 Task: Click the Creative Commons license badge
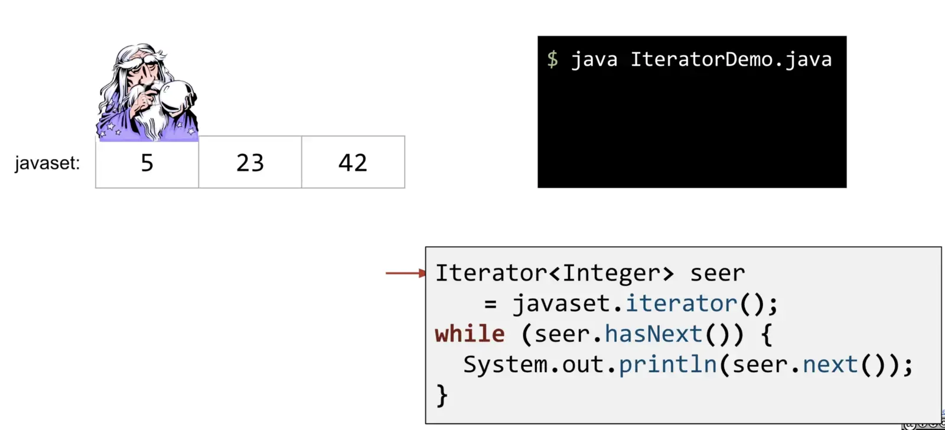[x=923, y=425]
